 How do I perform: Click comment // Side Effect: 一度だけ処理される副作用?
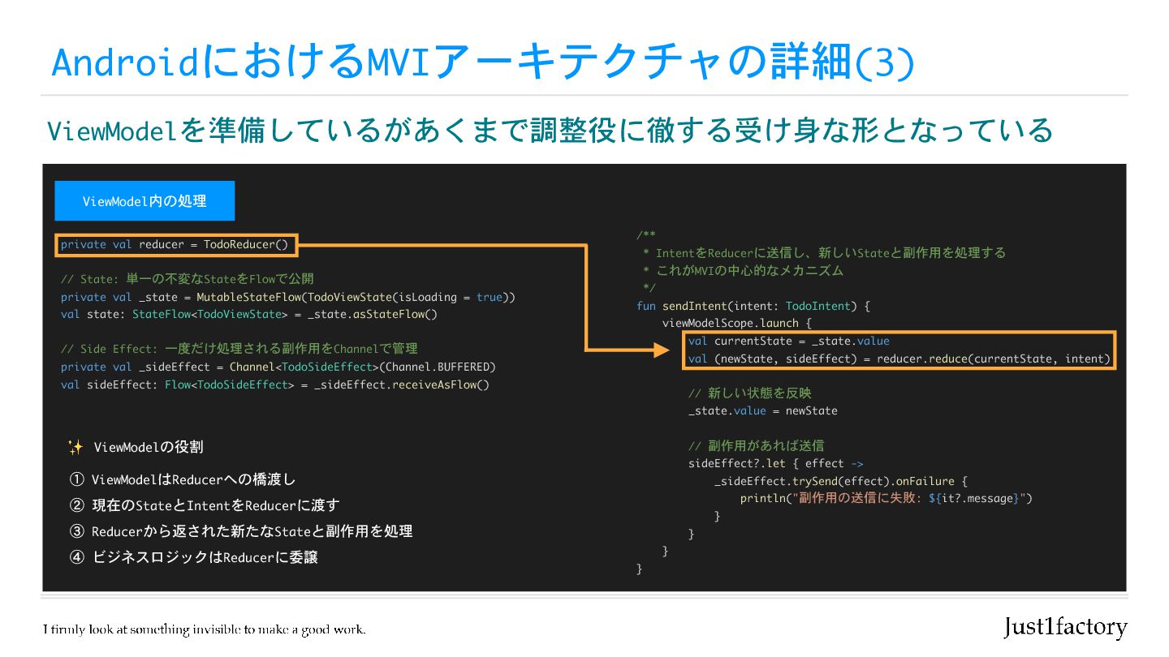239,349
